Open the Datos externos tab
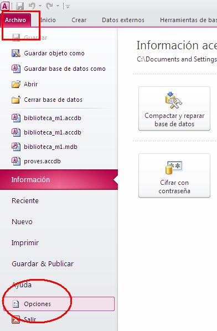 point(123,20)
